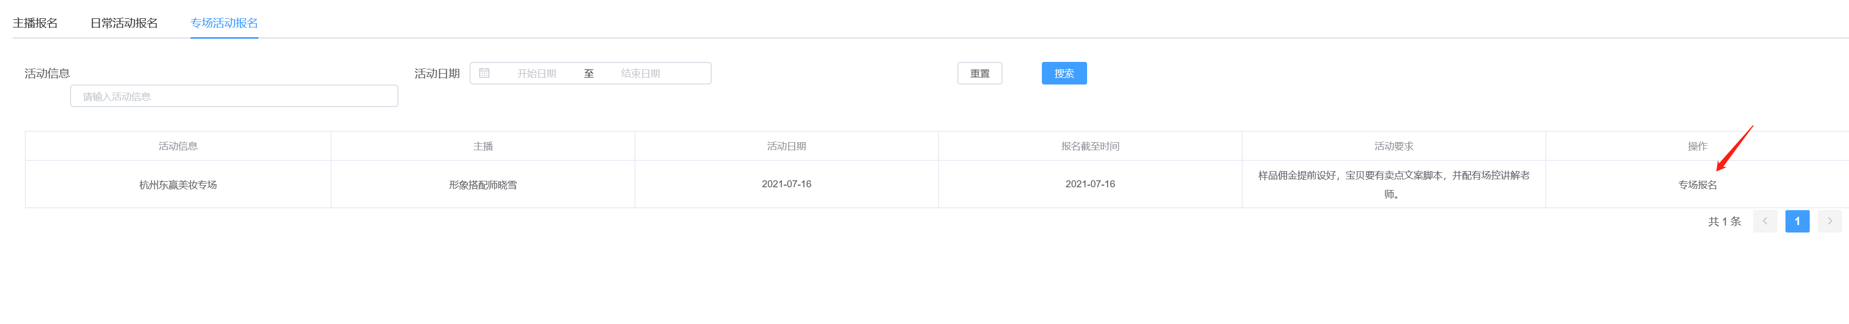Click the blue 搜索 search button
The height and width of the screenshot is (324, 1849).
[1064, 73]
